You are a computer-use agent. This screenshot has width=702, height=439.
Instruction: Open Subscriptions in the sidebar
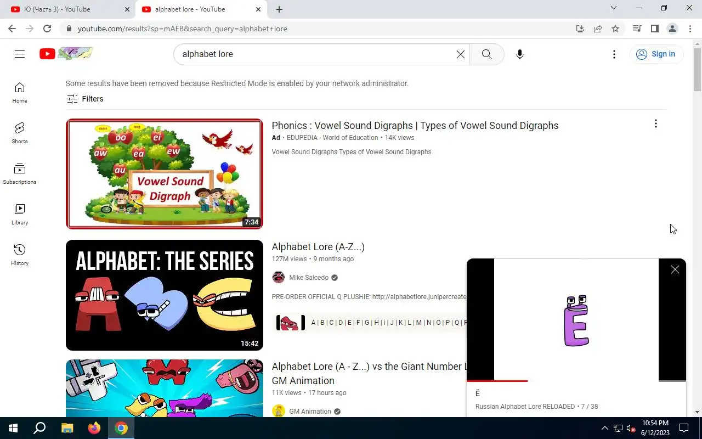coord(20,174)
